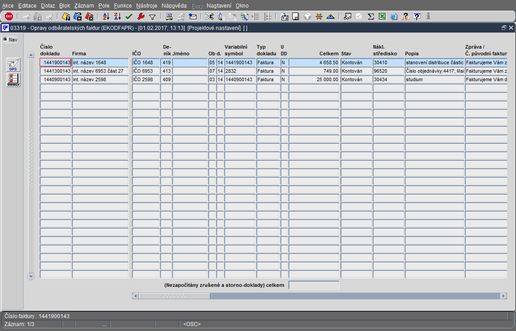Click the total amount 25 000.00 field

[x=314, y=79]
